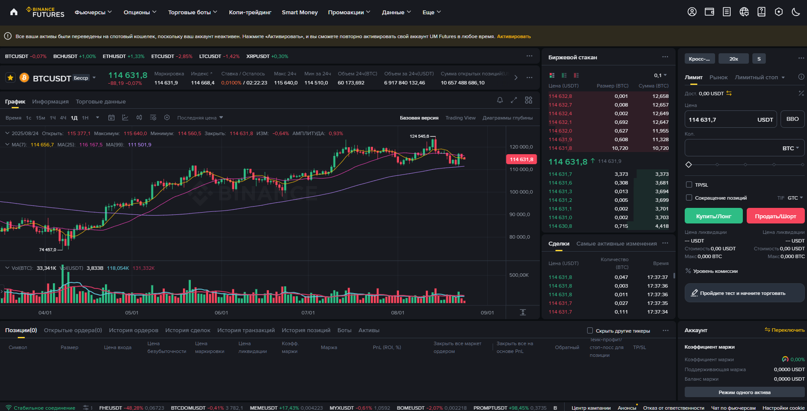This screenshot has width=807, height=411.
Task: Expand chart to fullscreen
Action: [514, 100]
